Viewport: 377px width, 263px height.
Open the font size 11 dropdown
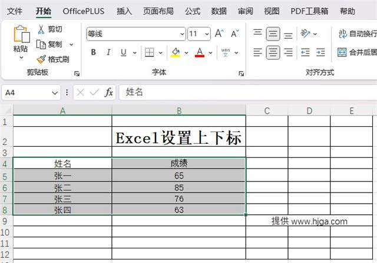point(207,34)
